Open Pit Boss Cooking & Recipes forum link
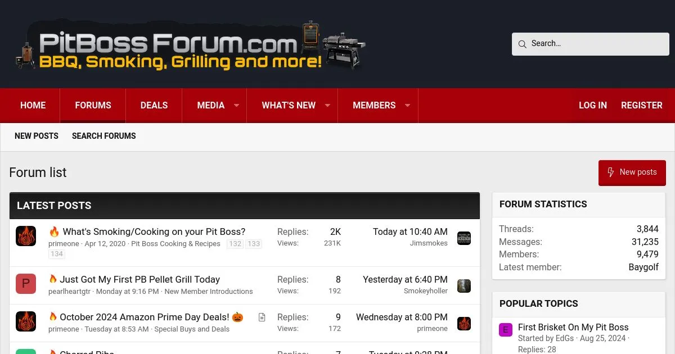 tap(176, 244)
